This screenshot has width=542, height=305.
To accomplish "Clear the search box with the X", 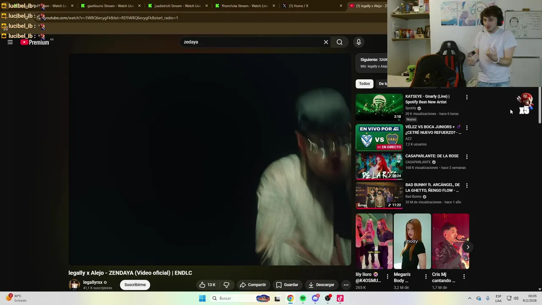I will (326, 42).
